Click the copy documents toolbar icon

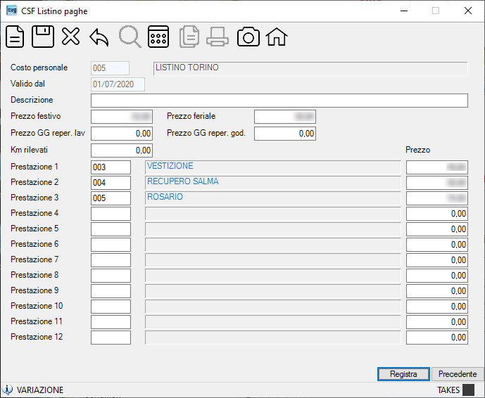coord(189,37)
